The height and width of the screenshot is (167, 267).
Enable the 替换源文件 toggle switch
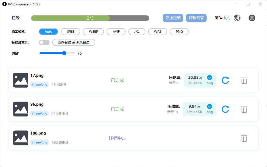[44, 42]
